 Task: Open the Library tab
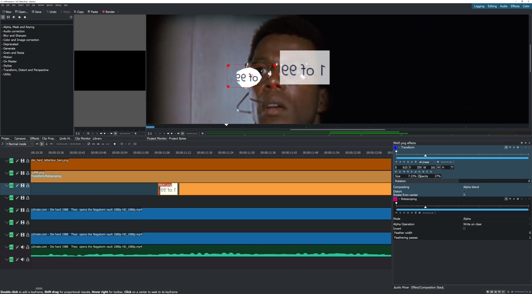[97, 138]
